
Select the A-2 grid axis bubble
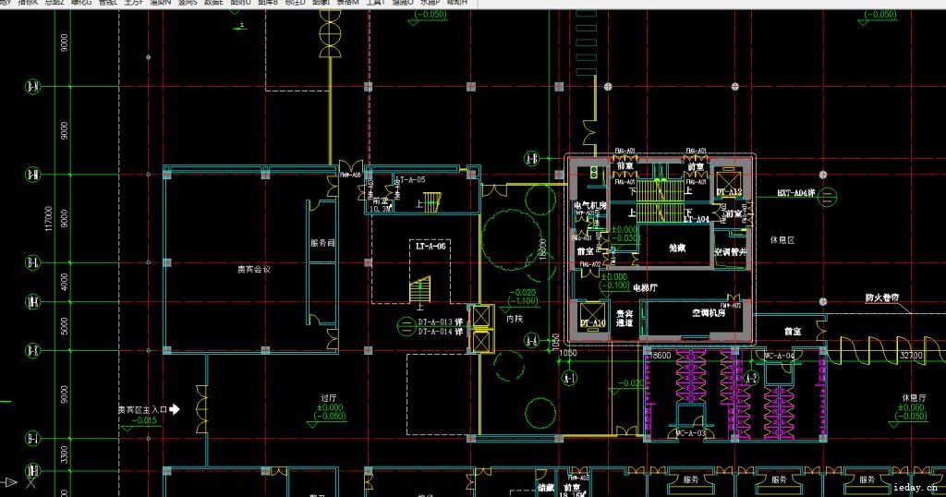point(753,378)
